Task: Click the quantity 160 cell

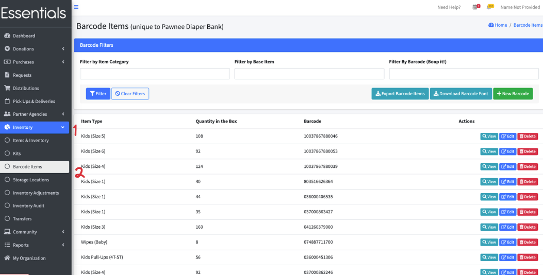Action: click(199, 227)
